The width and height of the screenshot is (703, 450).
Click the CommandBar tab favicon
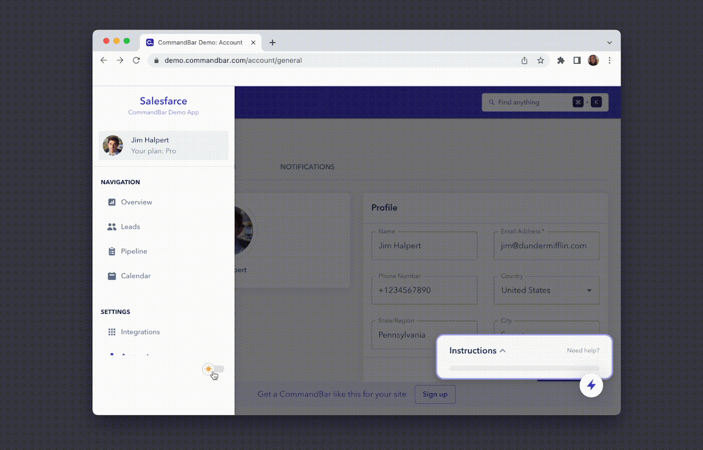pos(150,43)
